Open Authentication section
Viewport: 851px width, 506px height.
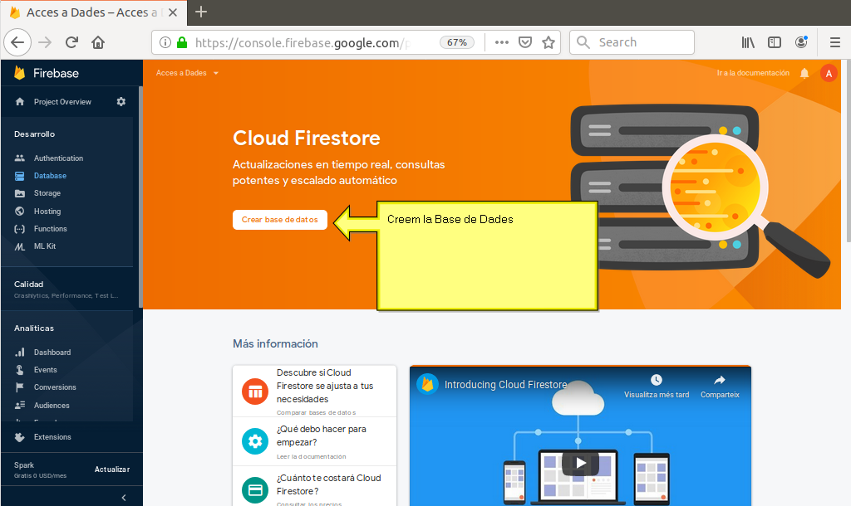point(58,158)
